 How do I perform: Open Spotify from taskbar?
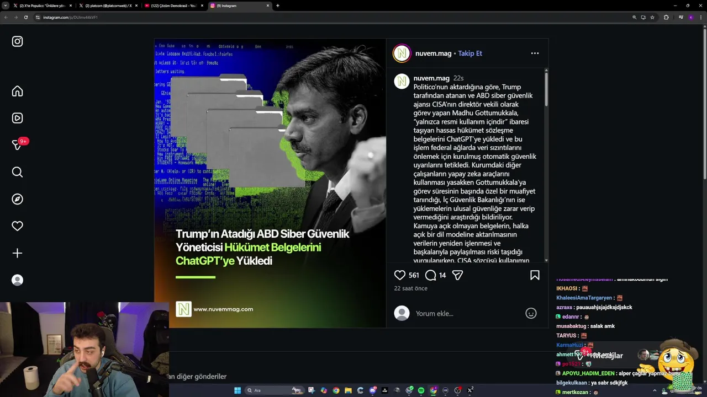pos(421,390)
